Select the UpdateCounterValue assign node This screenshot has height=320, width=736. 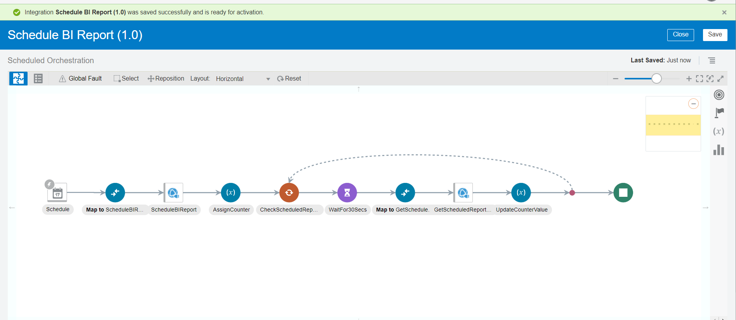[x=521, y=193]
